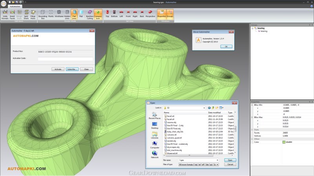This screenshot has height=176, width=314.
Task: Switch to Wireframe render mode
Action: [59, 14]
